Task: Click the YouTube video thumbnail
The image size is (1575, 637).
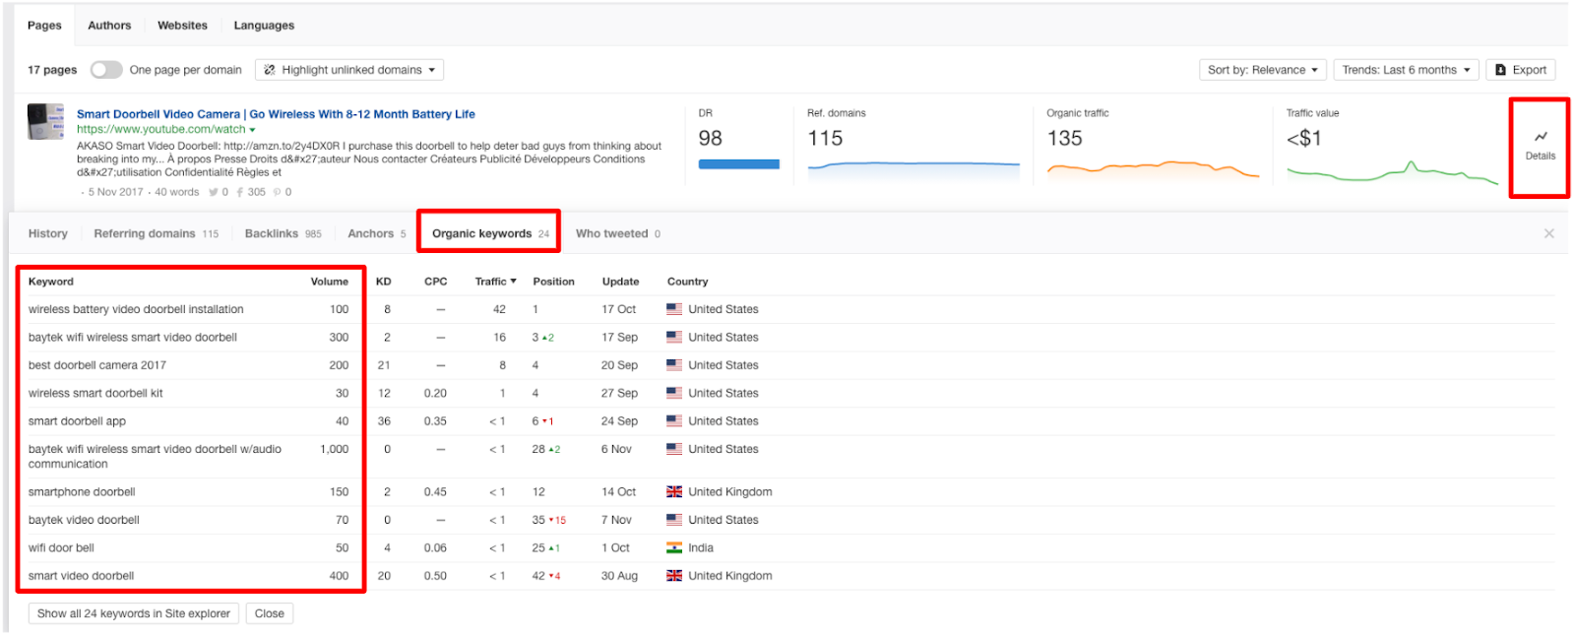Action: point(45,122)
